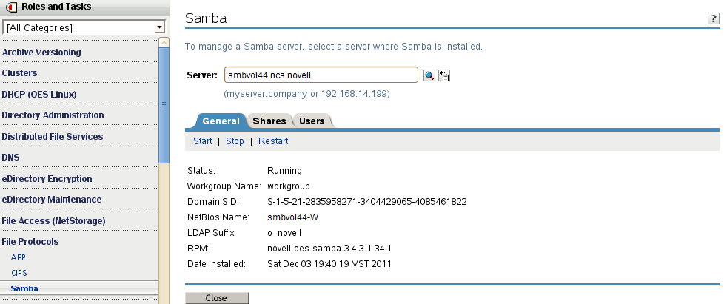
Task: Click the Stop link
Action: (x=235, y=141)
